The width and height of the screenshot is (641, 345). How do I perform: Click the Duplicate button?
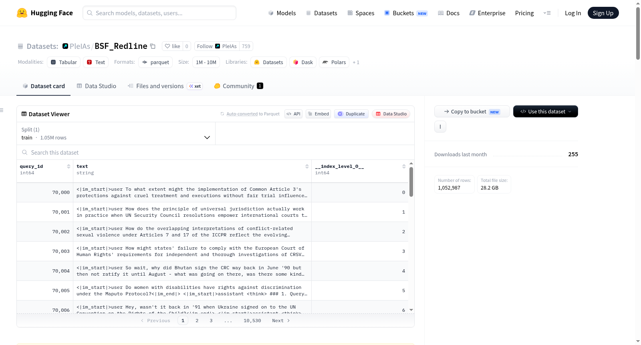351,114
